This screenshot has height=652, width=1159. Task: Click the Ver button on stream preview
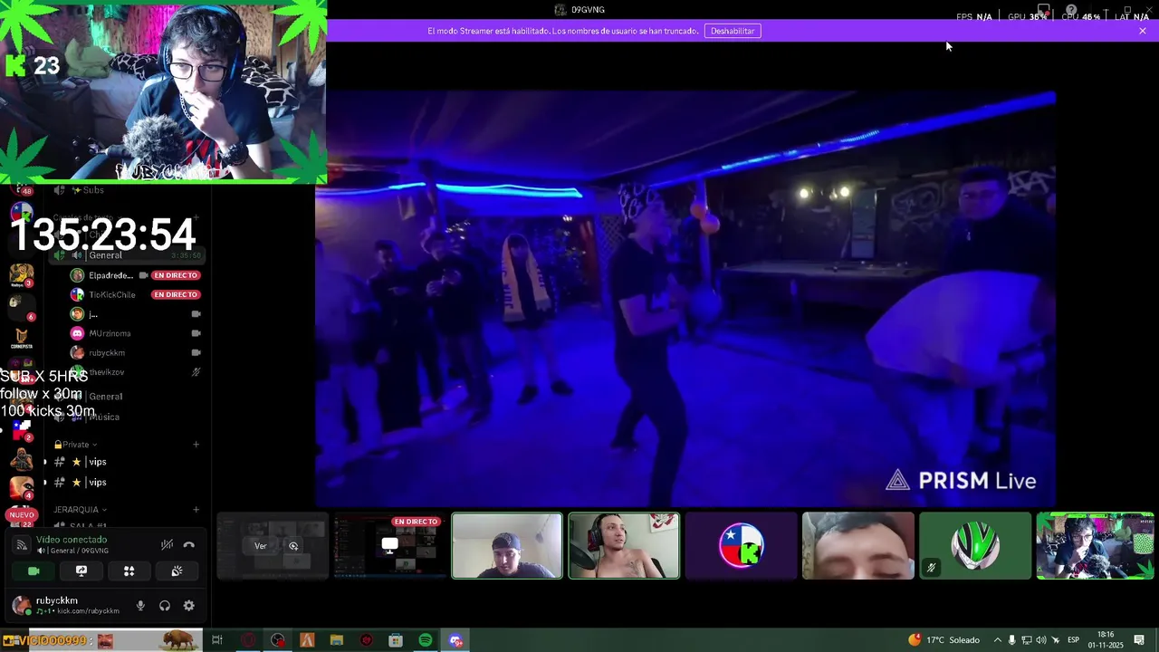pyautogui.click(x=261, y=546)
